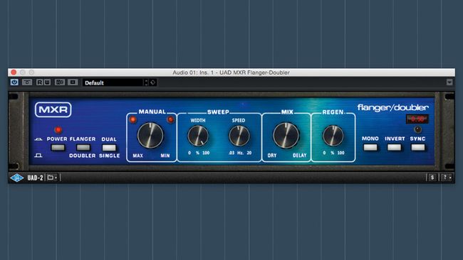Click the sweep WIDTH knob
Viewport: 463px width, 260px height.
(198, 136)
